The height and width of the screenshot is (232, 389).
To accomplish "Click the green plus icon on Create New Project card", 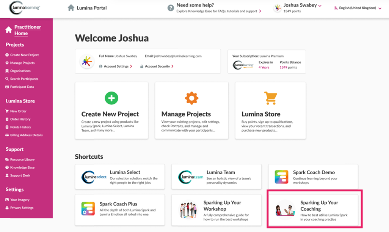I will tap(111, 98).
